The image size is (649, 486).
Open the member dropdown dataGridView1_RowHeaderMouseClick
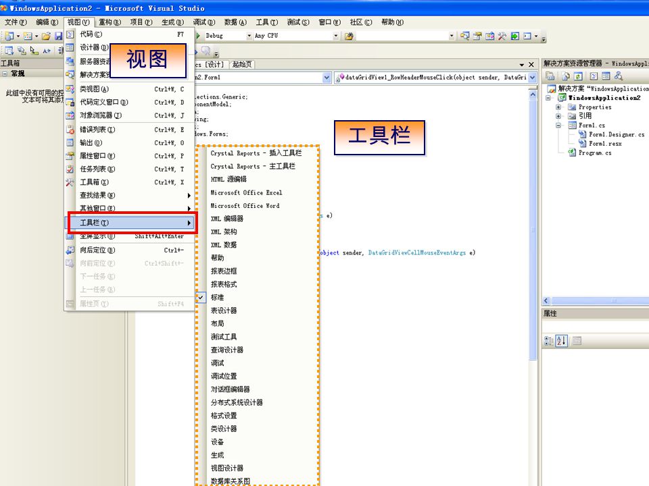(x=532, y=77)
